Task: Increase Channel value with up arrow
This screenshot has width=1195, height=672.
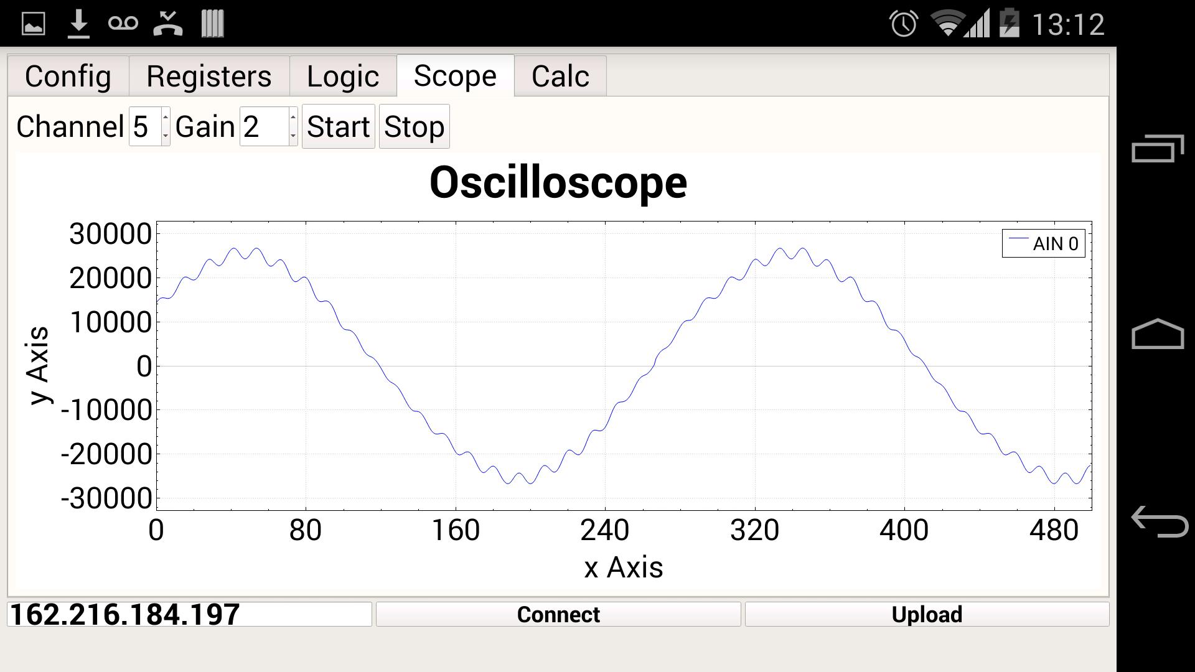Action: pos(166,117)
